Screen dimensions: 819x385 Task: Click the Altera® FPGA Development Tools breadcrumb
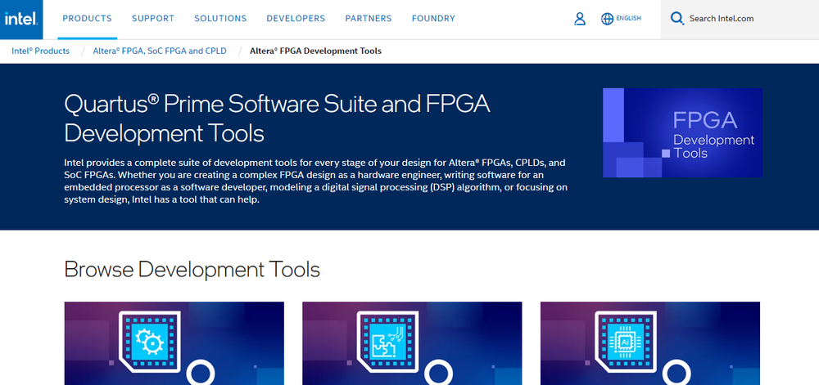[x=315, y=51]
